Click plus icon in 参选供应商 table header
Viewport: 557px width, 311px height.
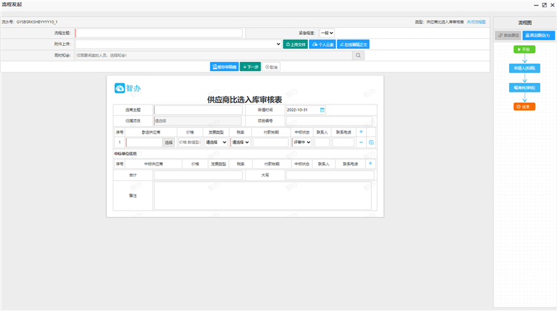click(x=361, y=131)
